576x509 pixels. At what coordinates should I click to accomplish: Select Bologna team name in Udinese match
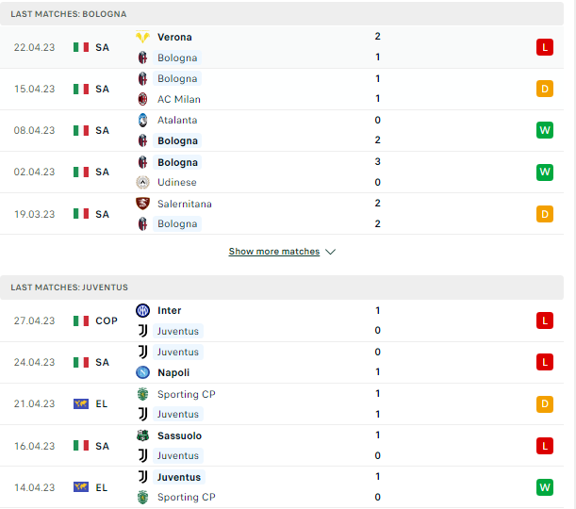tap(177, 162)
